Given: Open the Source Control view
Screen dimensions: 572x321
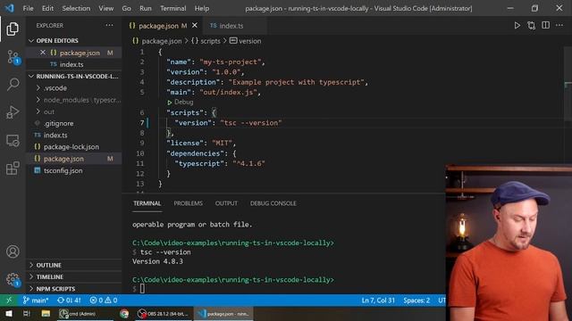Looking at the screenshot, I should coord(13,57).
